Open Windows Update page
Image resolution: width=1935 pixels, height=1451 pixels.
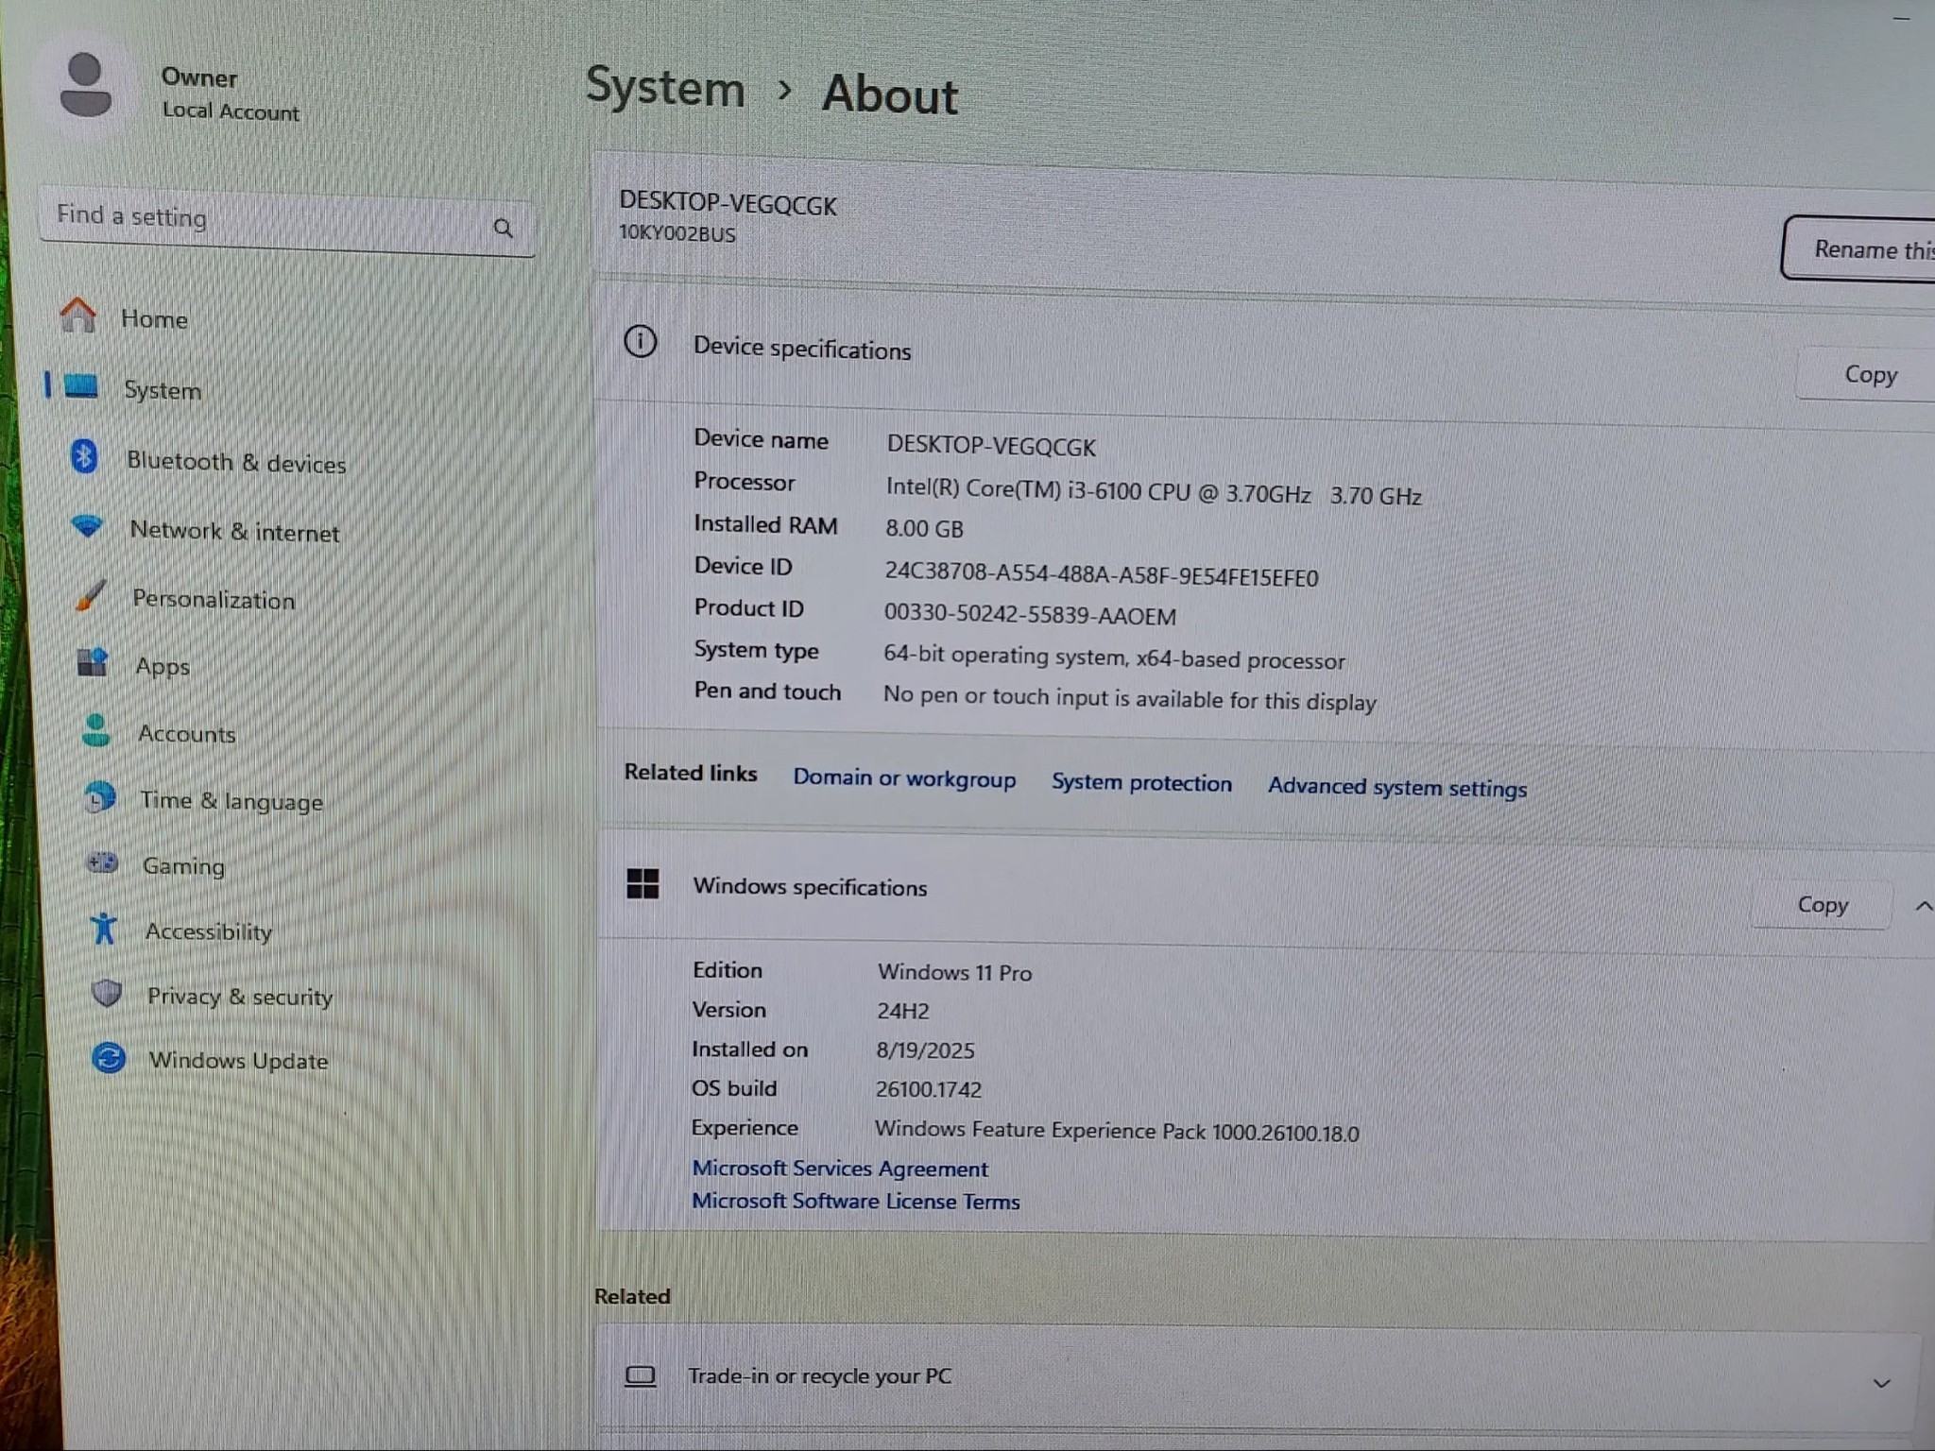238,1061
